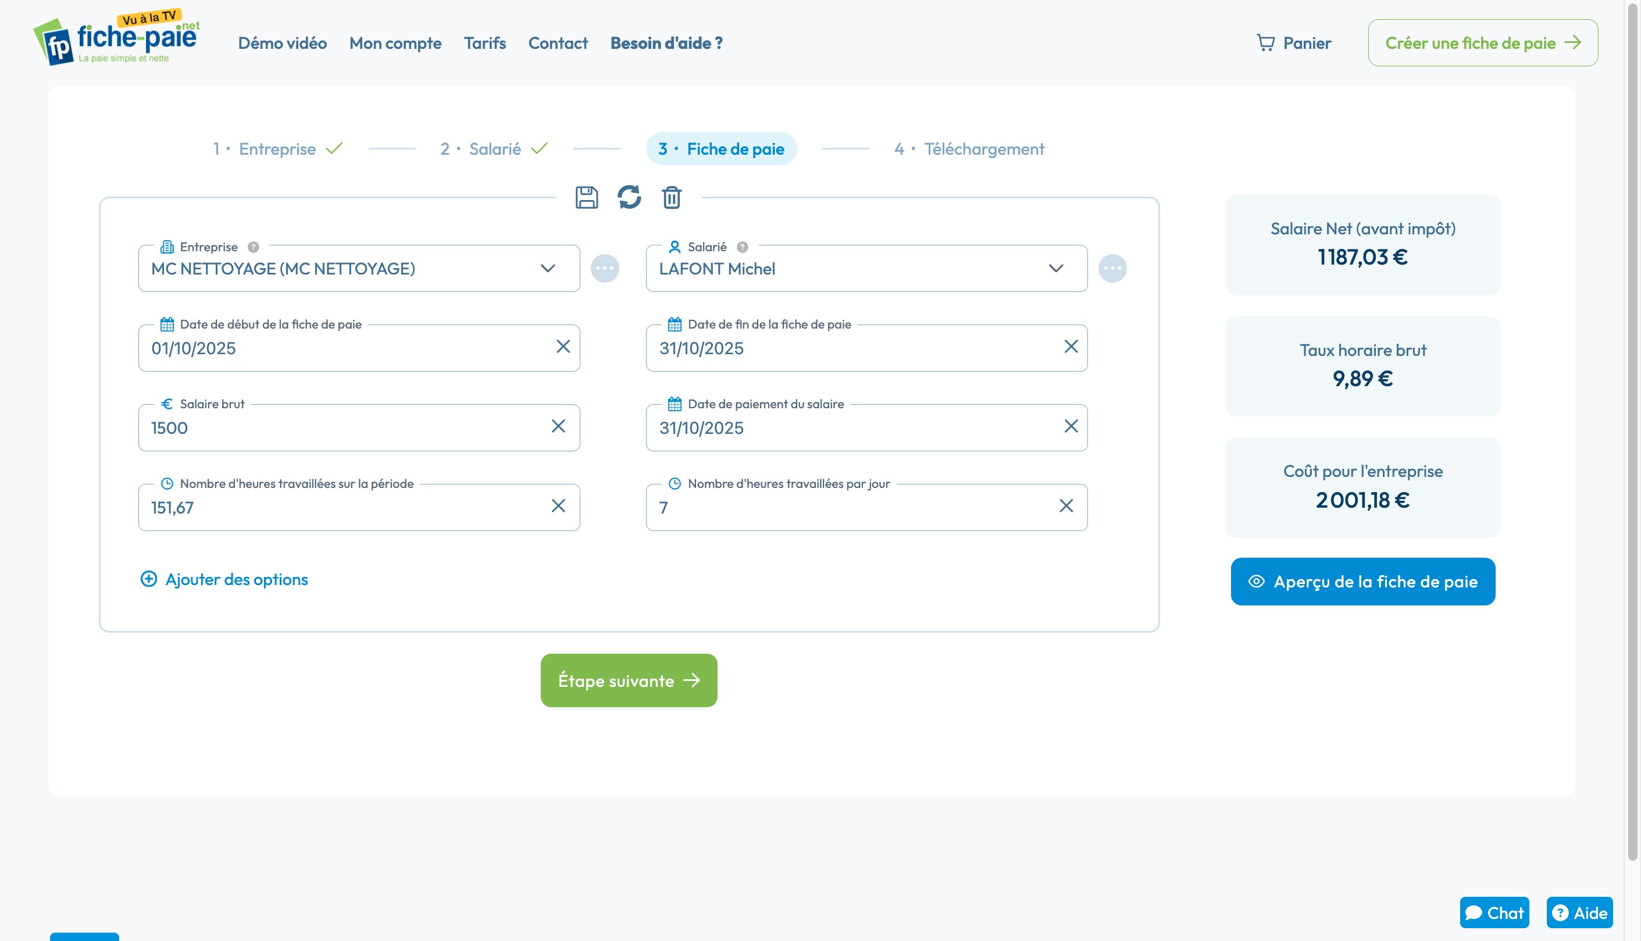The image size is (1641, 941).
Task: Click the refresh arrows icon
Action: [629, 197]
